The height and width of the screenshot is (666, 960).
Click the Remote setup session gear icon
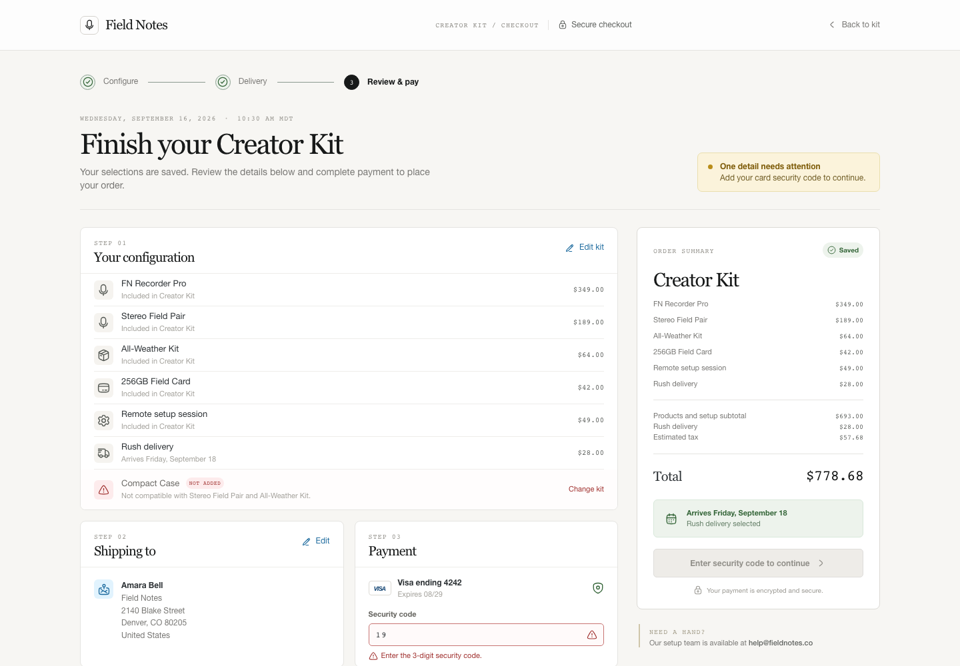pyautogui.click(x=103, y=420)
